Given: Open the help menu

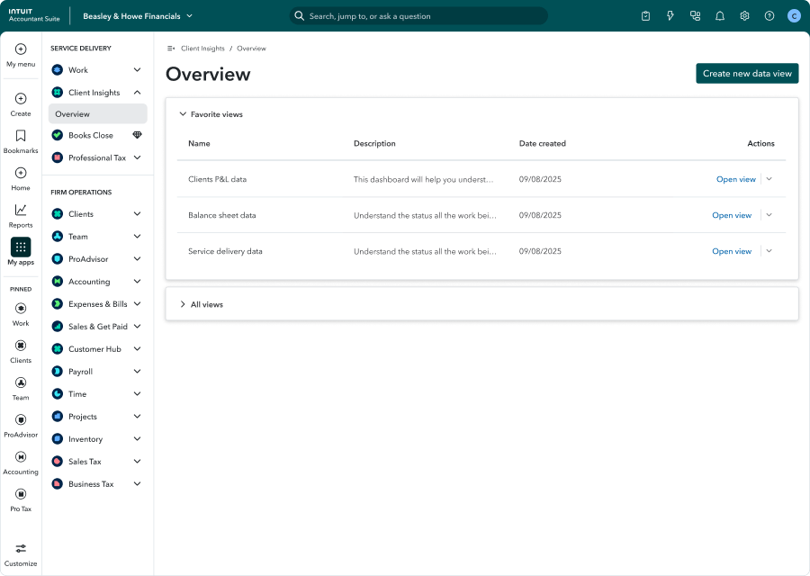Looking at the screenshot, I should [x=769, y=15].
